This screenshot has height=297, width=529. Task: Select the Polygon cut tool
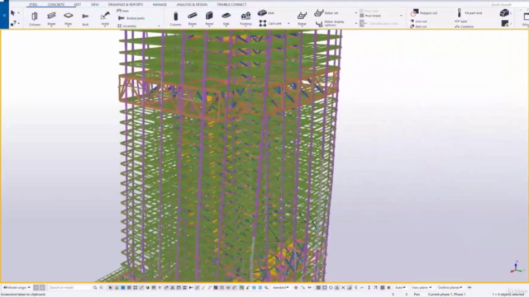424,13
